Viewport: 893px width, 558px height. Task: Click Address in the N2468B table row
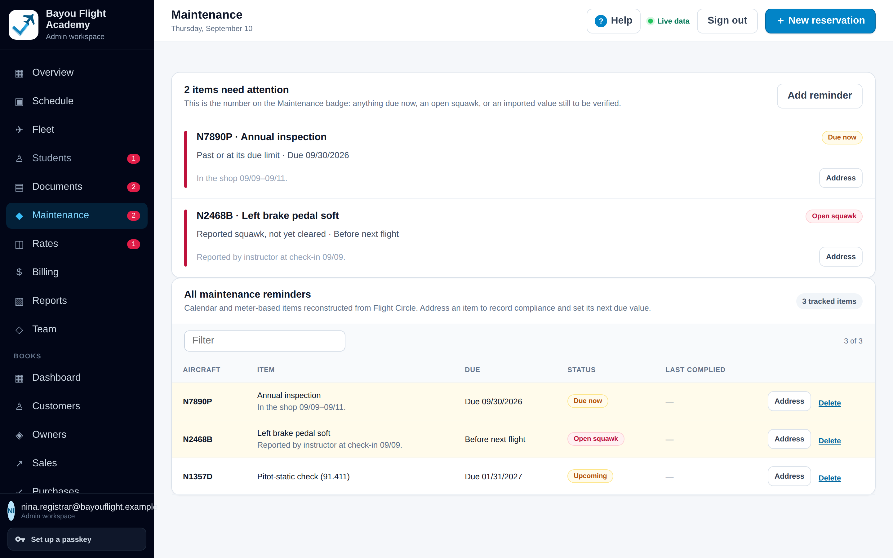pyautogui.click(x=789, y=439)
